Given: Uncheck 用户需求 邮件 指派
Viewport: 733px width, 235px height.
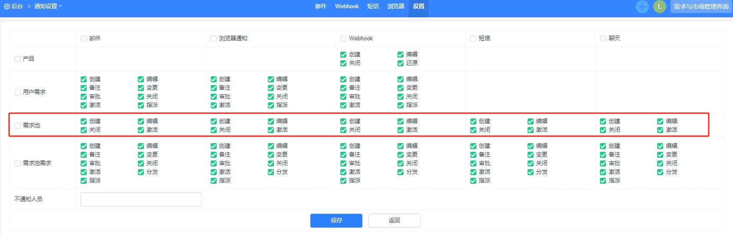Looking at the screenshot, I should 141,105.
